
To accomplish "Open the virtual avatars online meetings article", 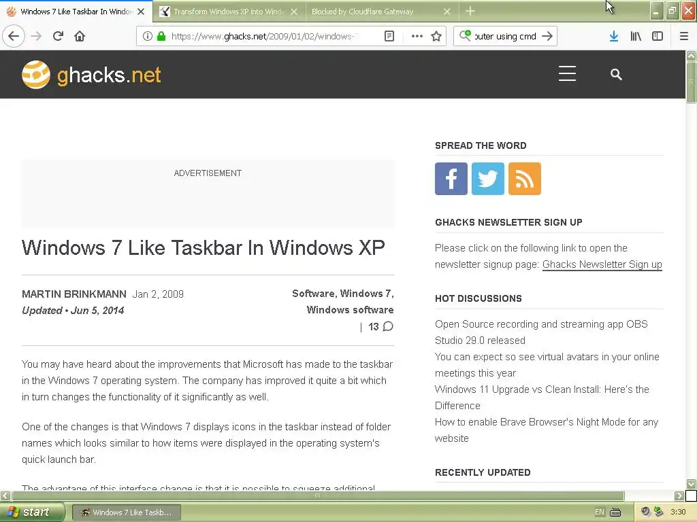I will (x=547, y=365).
